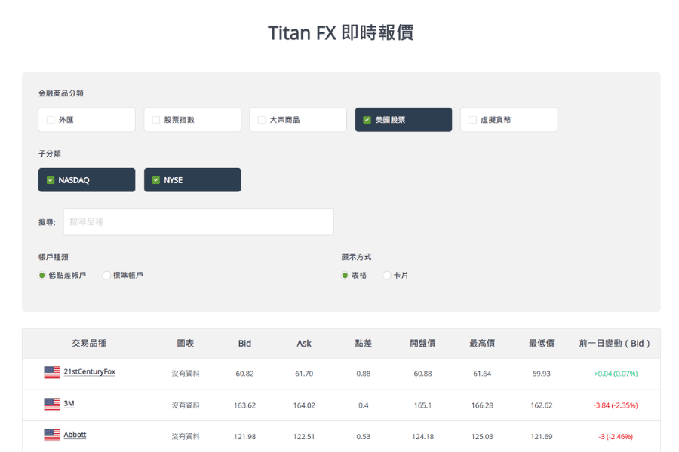Image resolution: width=679 pixels, height=452 pixels.
Task: Click the US flag icon beside 3M
Action: coord(51,404)
